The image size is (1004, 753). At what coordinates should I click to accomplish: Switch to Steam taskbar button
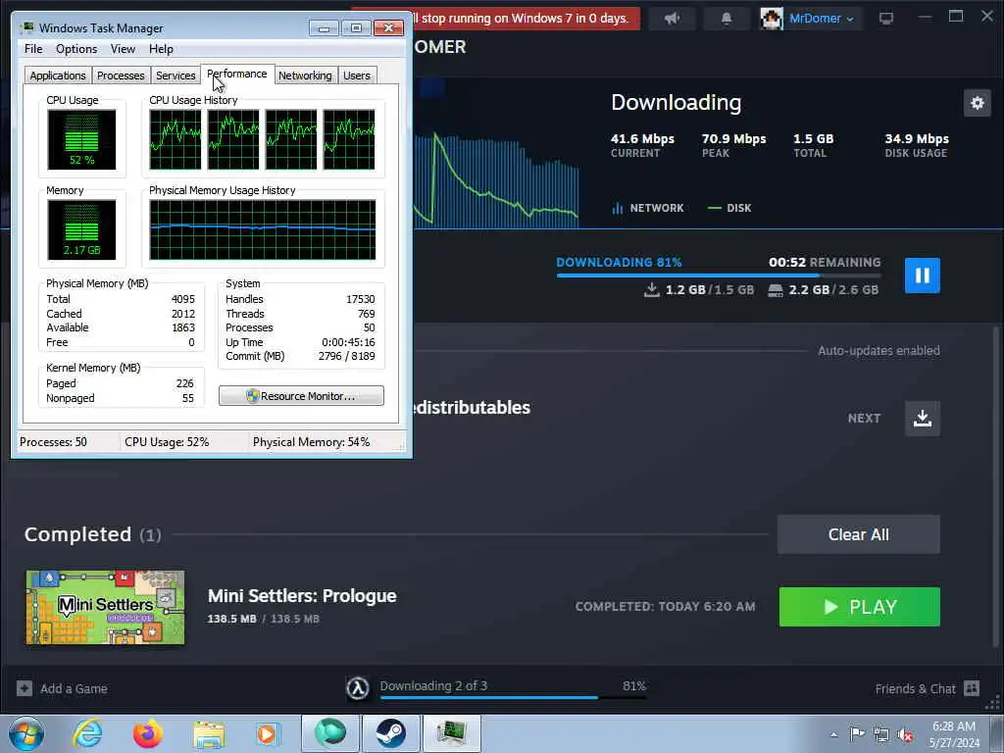coord(390,733)
